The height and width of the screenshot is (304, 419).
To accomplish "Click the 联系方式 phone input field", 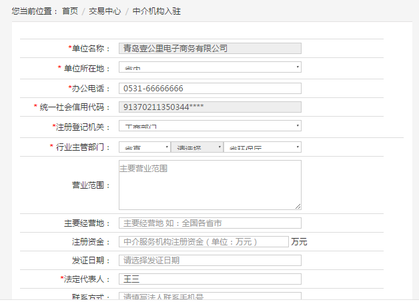I will pos(209,297).
